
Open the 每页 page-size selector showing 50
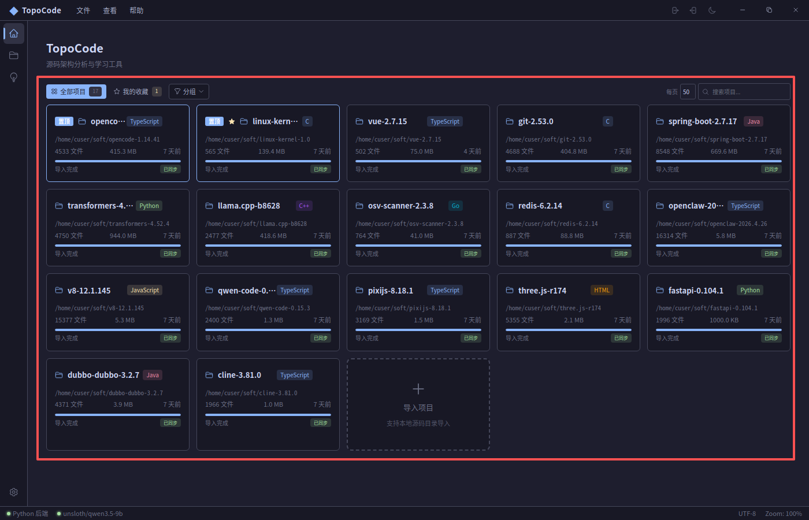[688, 92]
